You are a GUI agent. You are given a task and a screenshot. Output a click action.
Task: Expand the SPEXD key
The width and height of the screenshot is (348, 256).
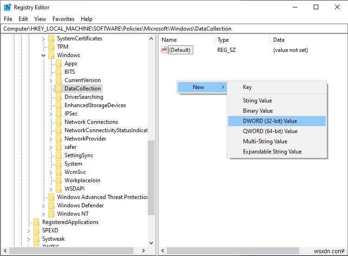point(29,231)
